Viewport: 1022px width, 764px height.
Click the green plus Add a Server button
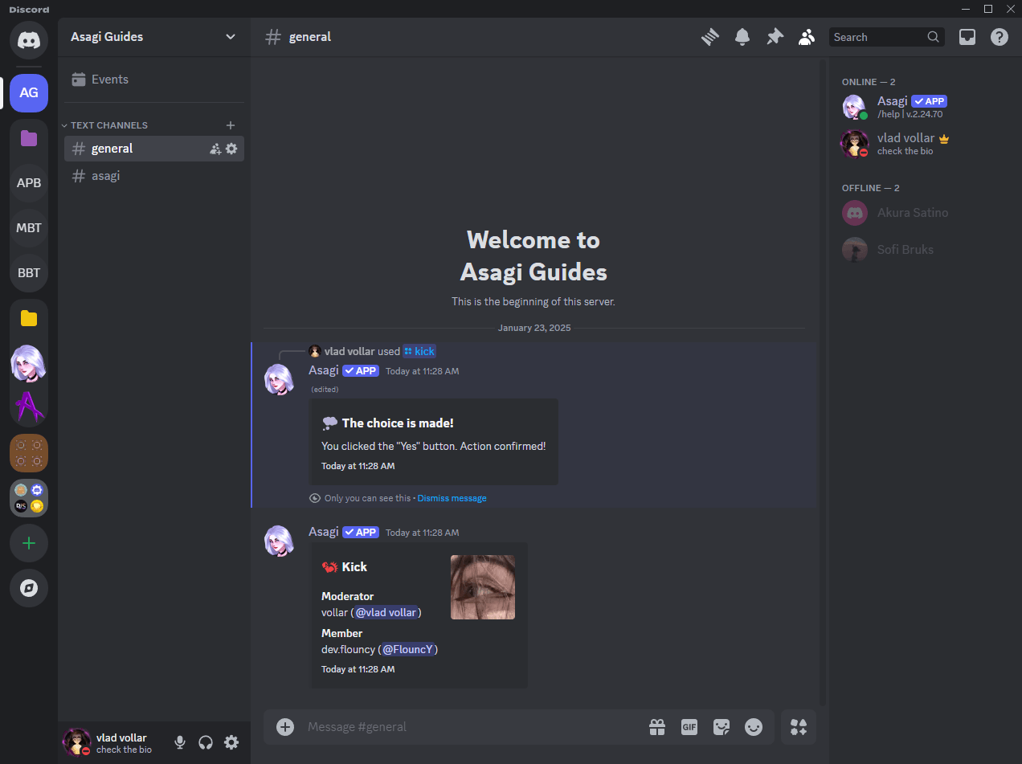29,543
